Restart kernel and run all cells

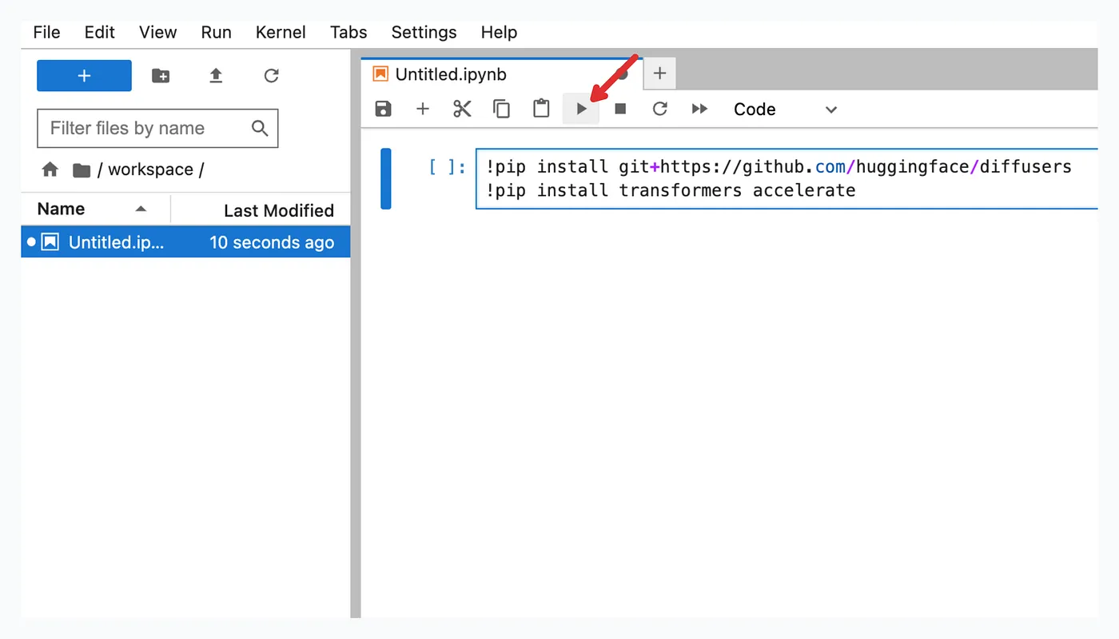[x=699, y=110]
